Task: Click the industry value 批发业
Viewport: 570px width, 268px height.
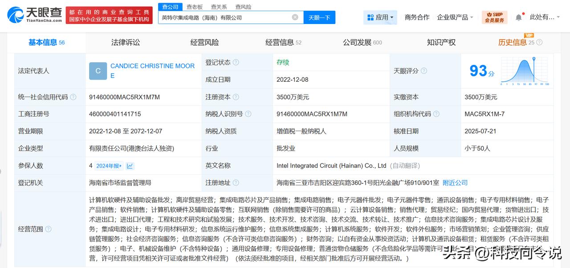Action: click(286, 148)
